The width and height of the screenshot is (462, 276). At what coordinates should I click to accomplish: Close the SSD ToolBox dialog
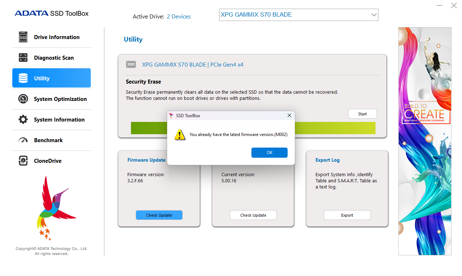pos(289,115)
